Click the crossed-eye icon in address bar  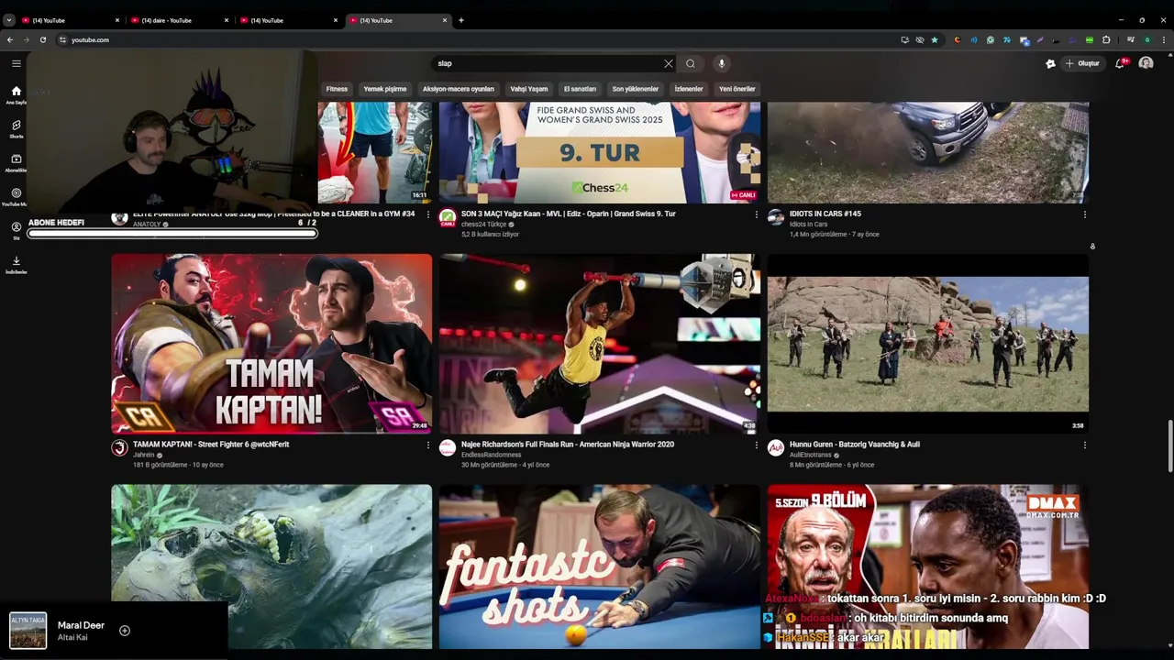[920, 39]
